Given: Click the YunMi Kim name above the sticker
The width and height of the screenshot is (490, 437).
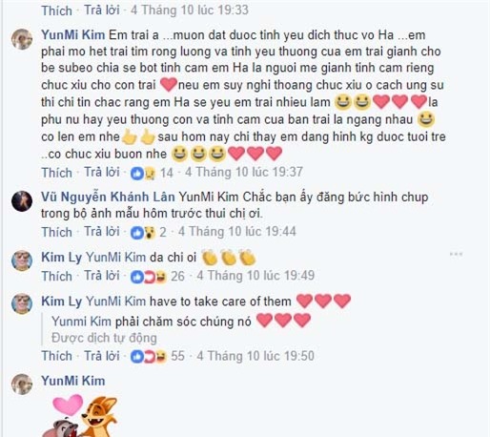Looking at the screenshot, I should click(73, 381).
